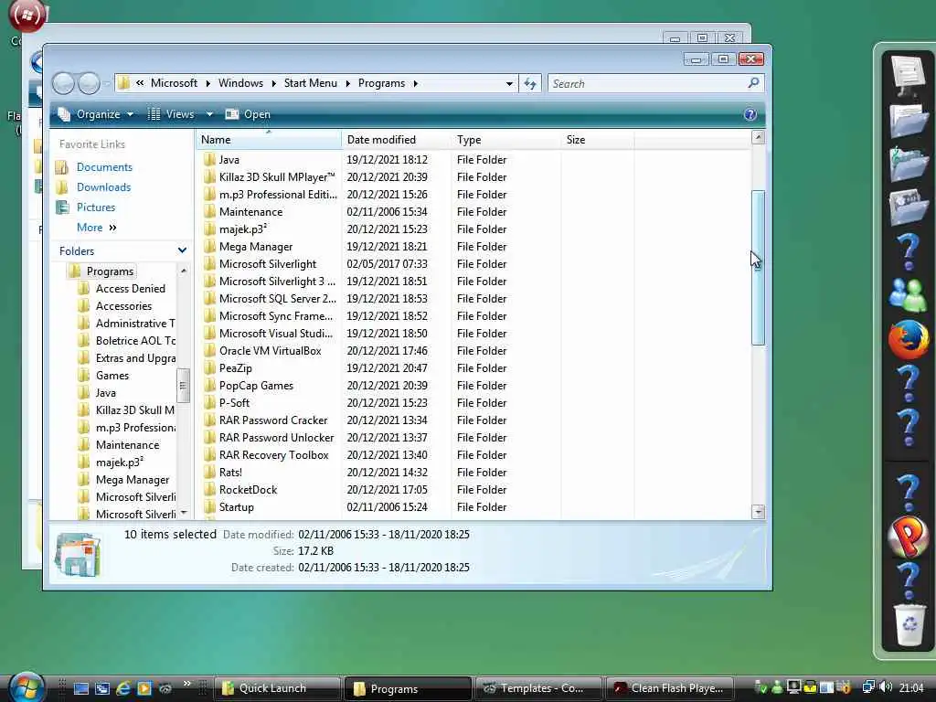Open the address bar history dropdown
The height and width of the screenshot is (702, 936).
(509, 83)
